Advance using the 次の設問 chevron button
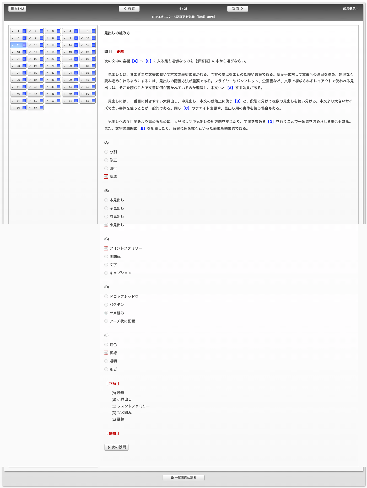Image resolution: width=367 pixels, height=488 pixels. tap(116, 447)
